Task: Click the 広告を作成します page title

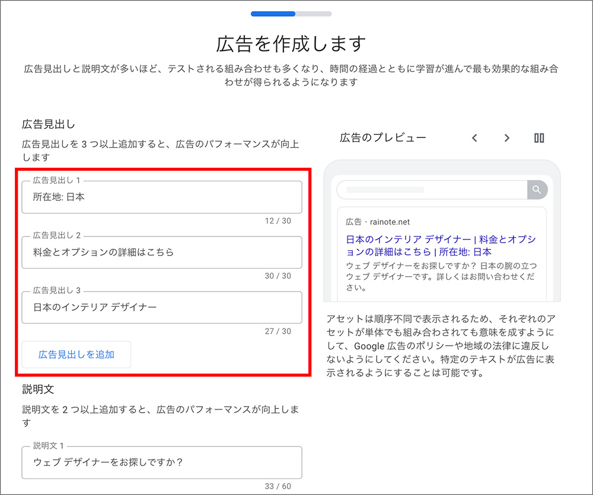Action: (291, 43)
